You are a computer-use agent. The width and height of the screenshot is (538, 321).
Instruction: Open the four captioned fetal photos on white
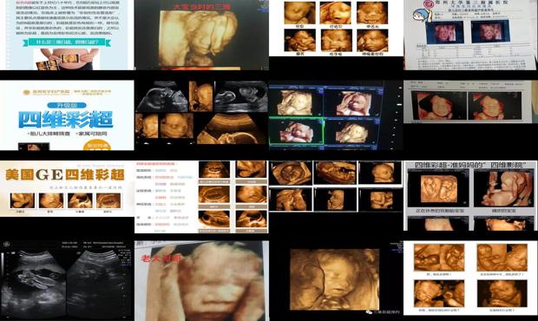point(470,278)
